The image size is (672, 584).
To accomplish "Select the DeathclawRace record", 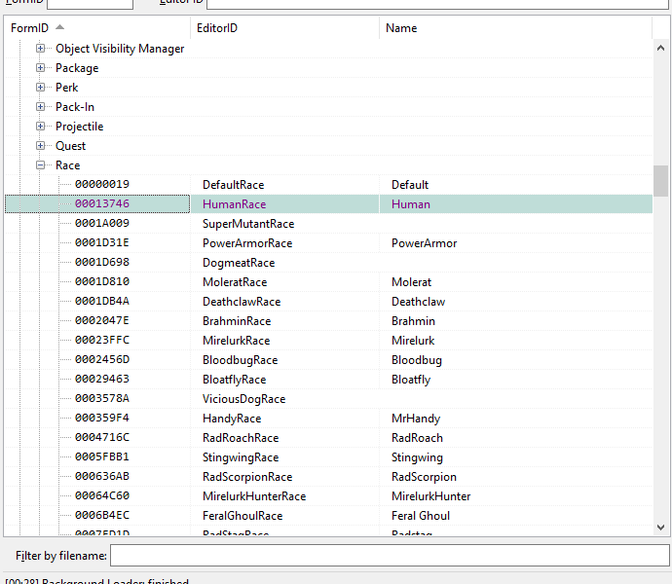I will [242, 302].
